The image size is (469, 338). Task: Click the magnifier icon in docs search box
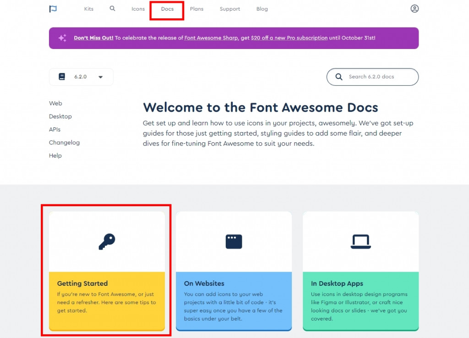(x=339, y=77)
